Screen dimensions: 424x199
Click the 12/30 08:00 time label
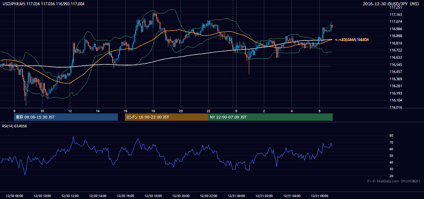click(14, 196)
